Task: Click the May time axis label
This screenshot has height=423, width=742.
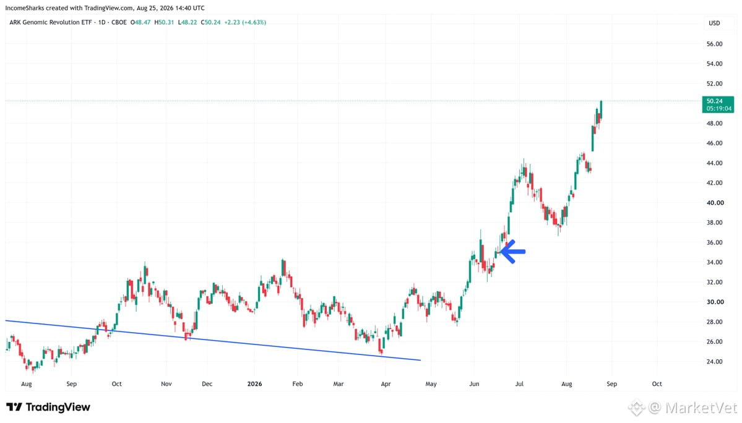Action: click(x=431, y=384)
